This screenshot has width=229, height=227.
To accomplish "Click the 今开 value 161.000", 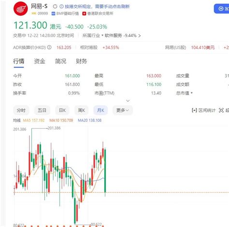I will (72, 76).
